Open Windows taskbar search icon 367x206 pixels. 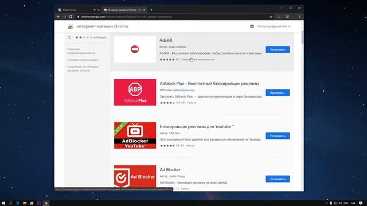click(x=10, y=203)
